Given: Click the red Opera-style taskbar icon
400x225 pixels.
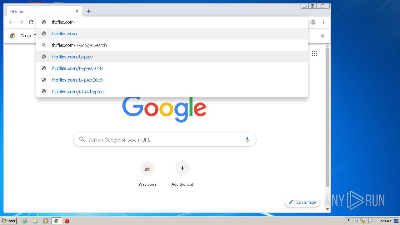Looking at the screenshot, I should tap(67, 221).
